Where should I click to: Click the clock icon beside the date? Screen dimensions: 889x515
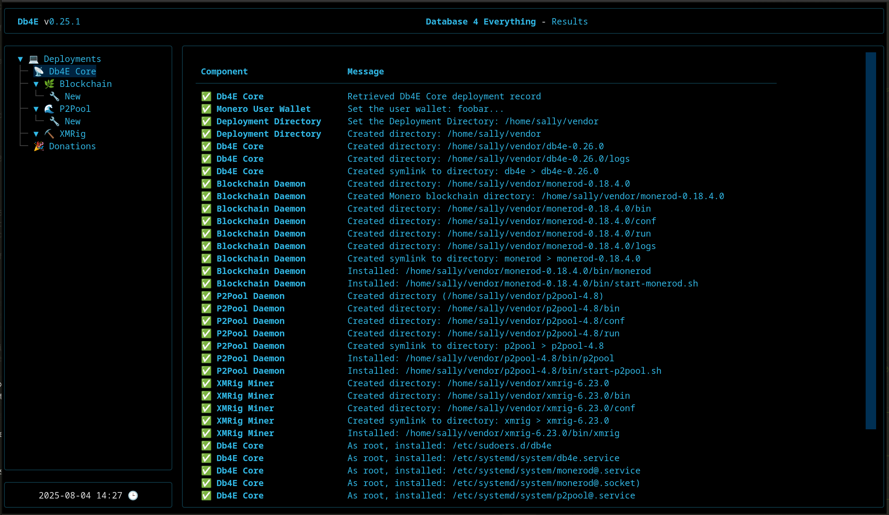pos(133,496)
